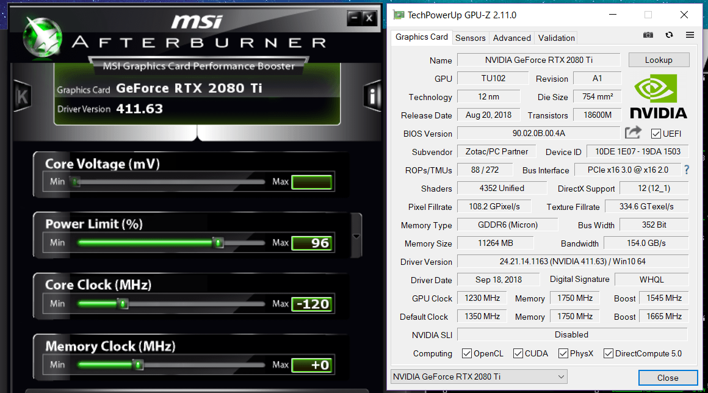Click the DirectX Support 12 (12_1) value

pyautogui.click(x=654, y=188)
